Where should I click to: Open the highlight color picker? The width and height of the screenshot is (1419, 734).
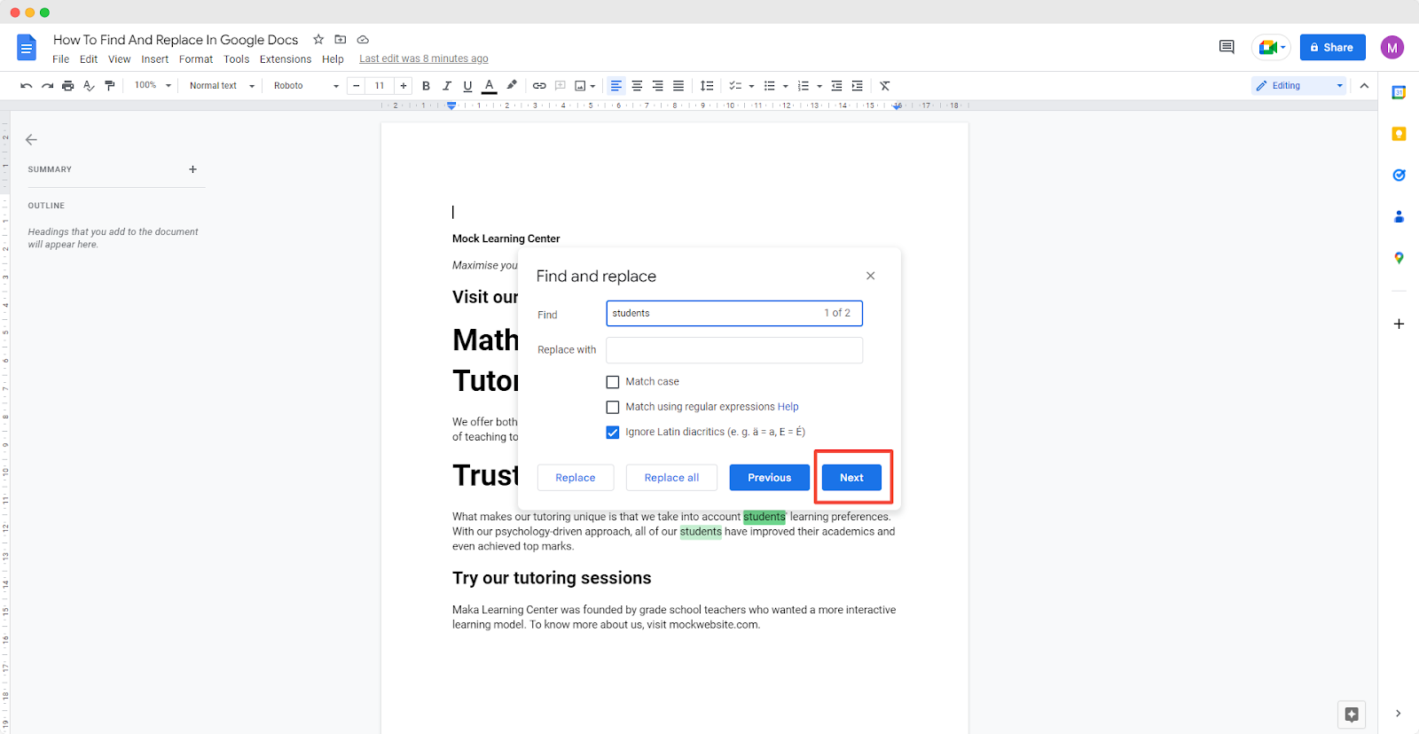coord(512,86)
